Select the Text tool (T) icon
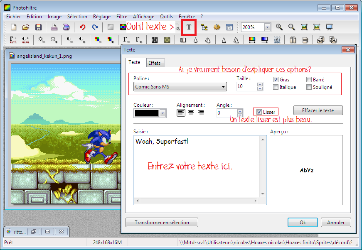362x250 pixels. (189, 27)
